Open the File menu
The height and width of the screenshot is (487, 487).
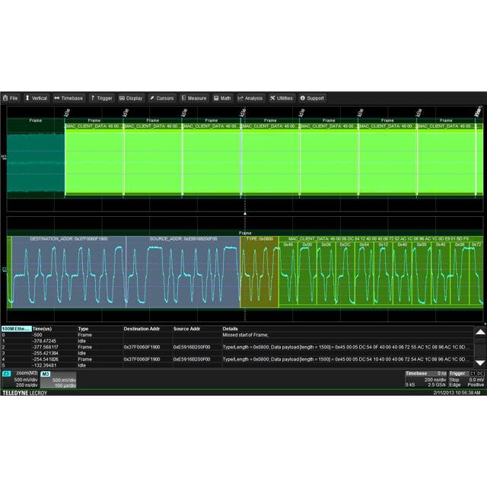(11, 98)
